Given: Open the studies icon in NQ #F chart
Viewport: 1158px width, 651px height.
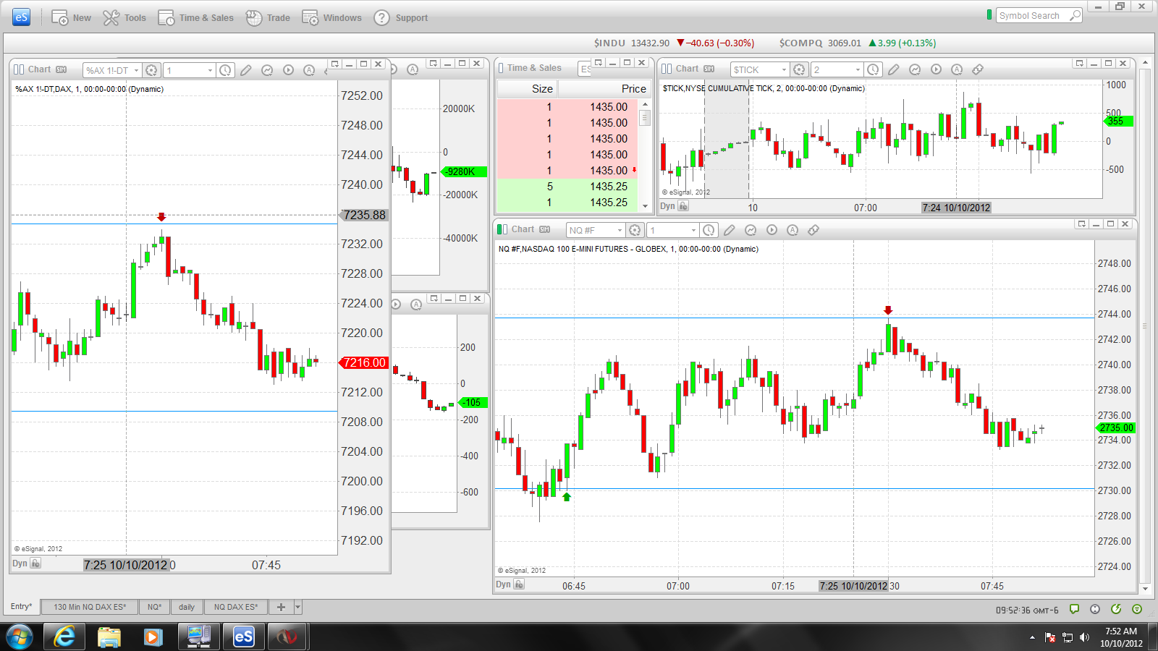Looking at the screenshot, I should click(x=751, y=230).
